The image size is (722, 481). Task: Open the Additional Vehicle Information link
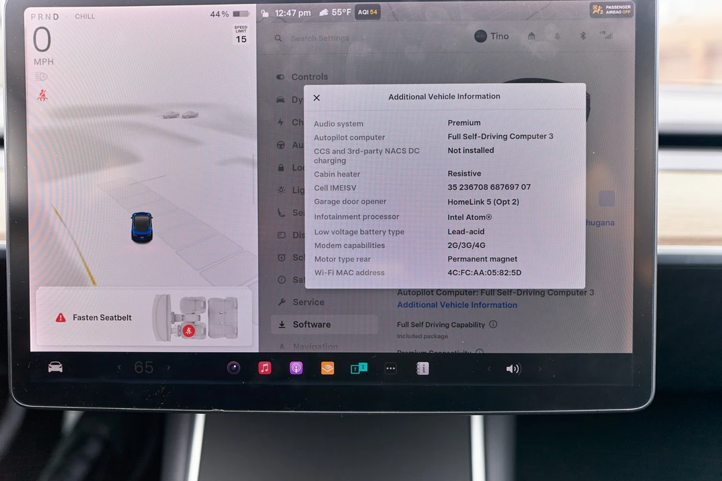click(457, 305)
